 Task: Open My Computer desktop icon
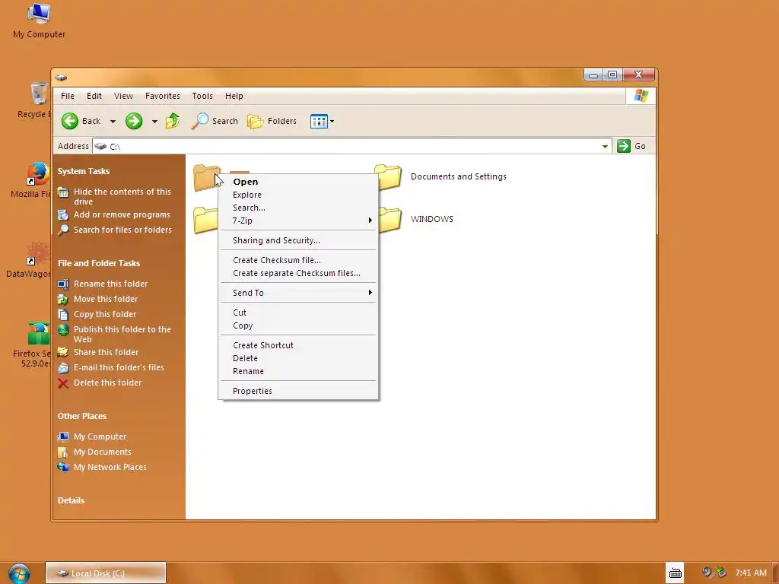tap(39, 14)
